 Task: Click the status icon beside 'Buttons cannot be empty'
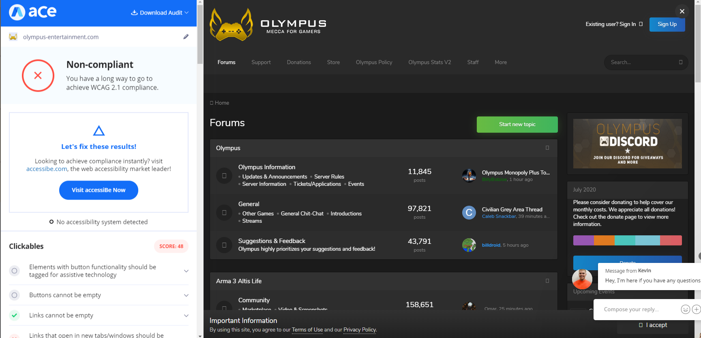point(15,295)
